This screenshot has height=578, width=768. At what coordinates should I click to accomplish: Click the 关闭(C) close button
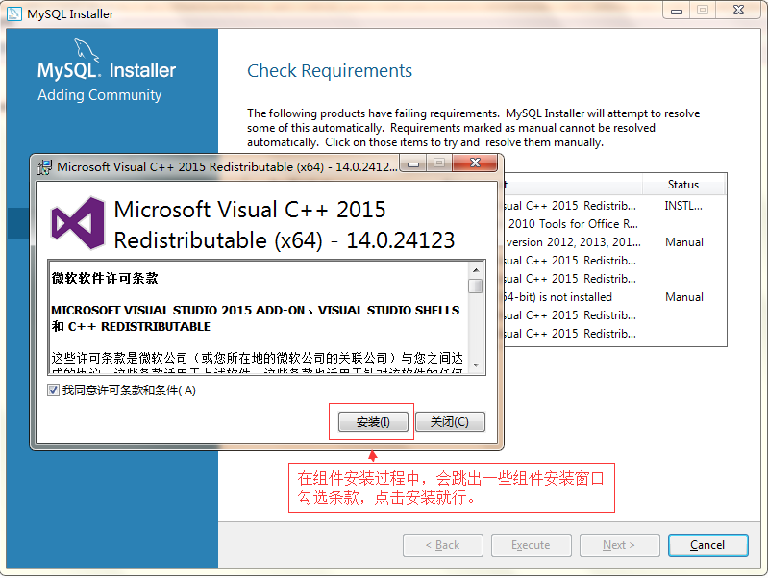450,421
